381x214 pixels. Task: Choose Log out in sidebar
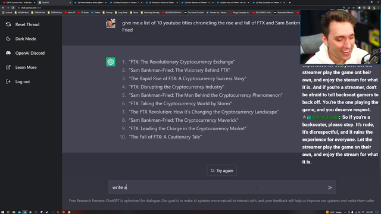pos(23,81)
